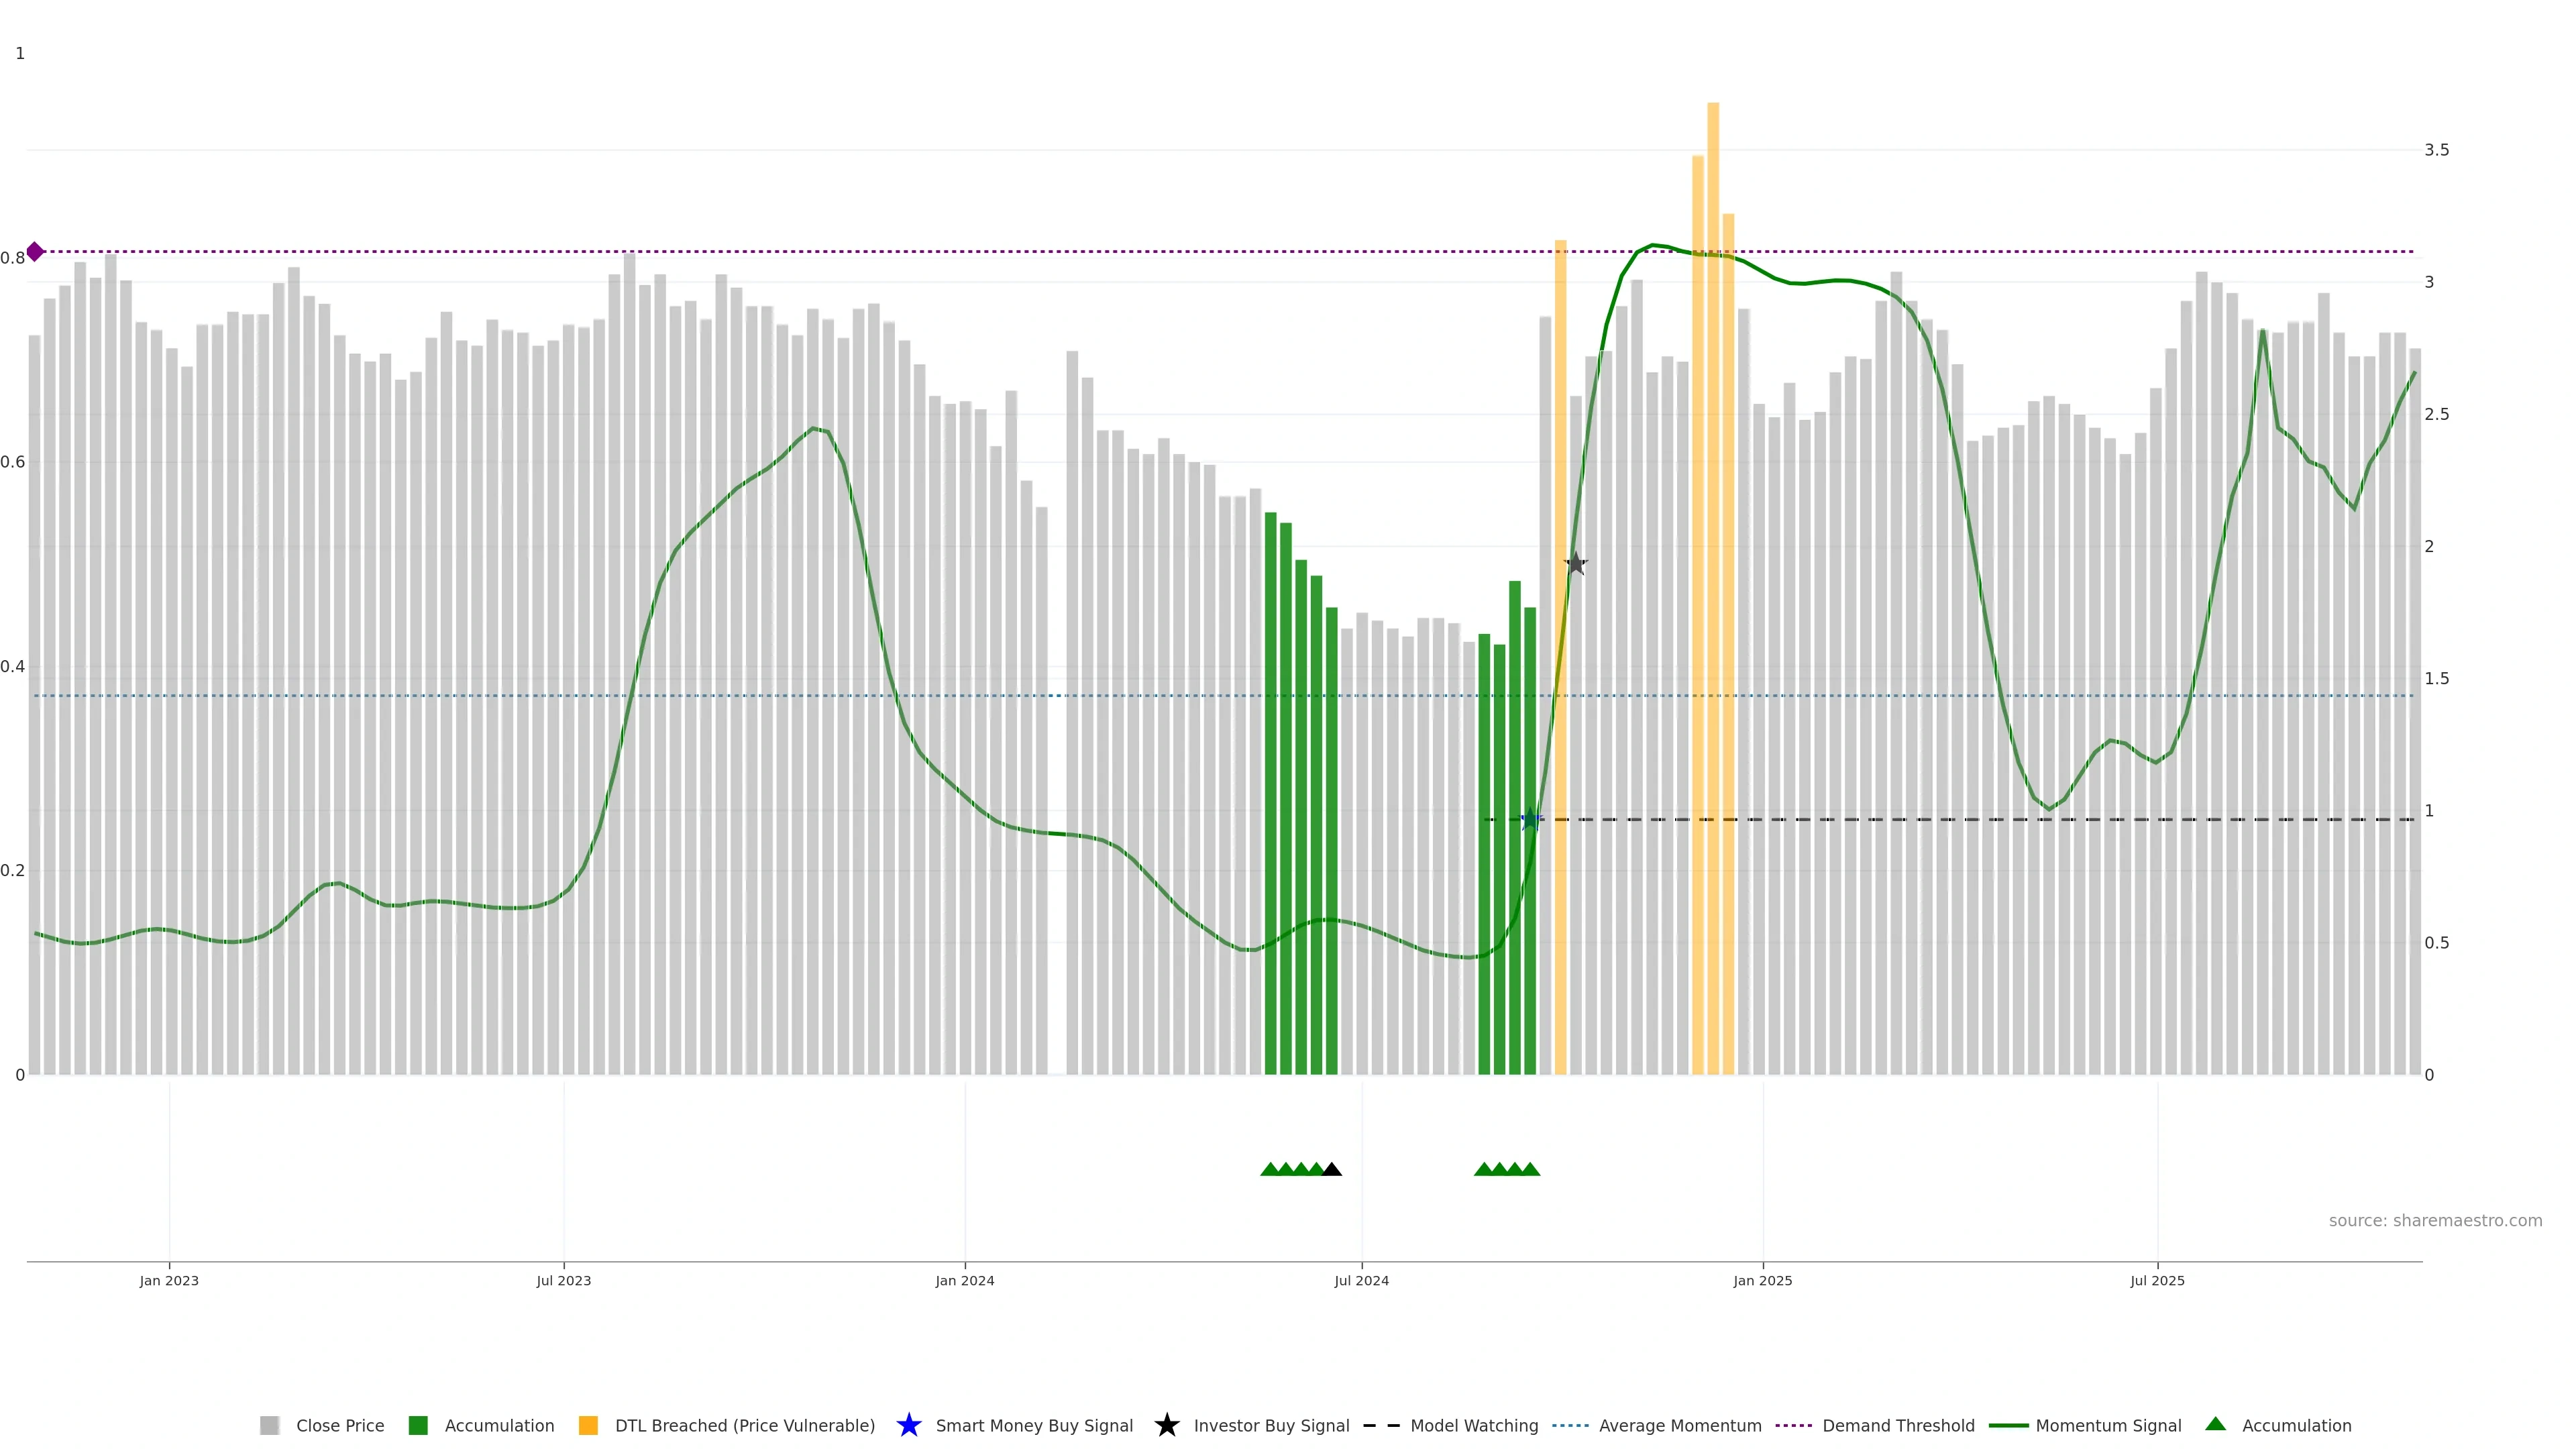Image resolution: width=2576 pixels, height=1449 pixels.
Task: Click the blue star Smart Money legend icon
Action: (x=908, y=1425)
